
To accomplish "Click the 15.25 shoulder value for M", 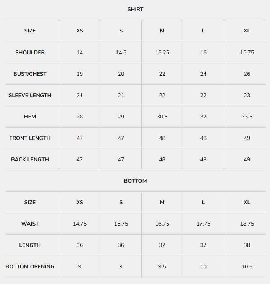I will pyautogui.click(x=162, y=52).
